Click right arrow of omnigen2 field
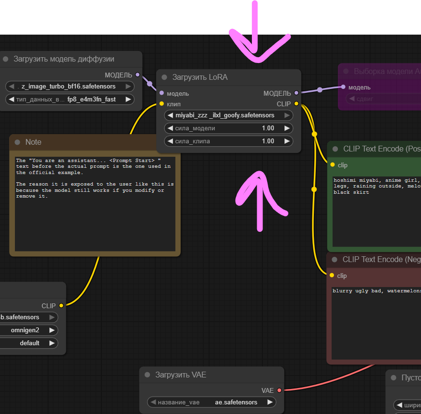 tap(52, 330)
